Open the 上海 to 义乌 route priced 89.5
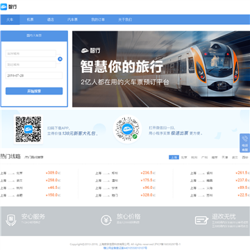The height and width of the screenshot is (250, 250). [x=220, y=187]
